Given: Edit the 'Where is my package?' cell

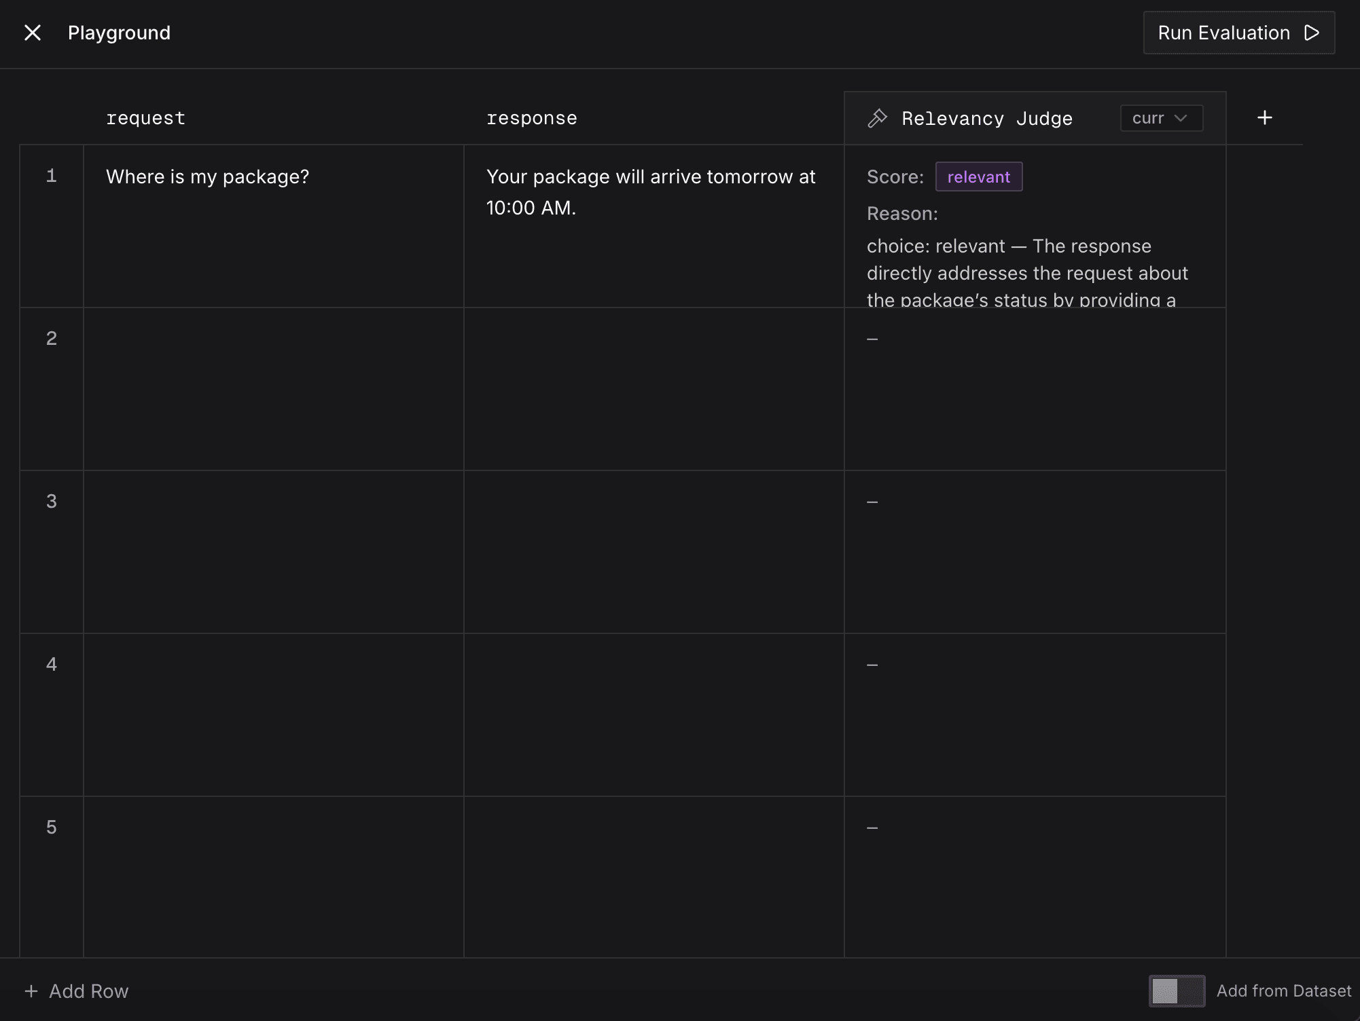Looking at the screenshot, I should [x=207, y=177].
